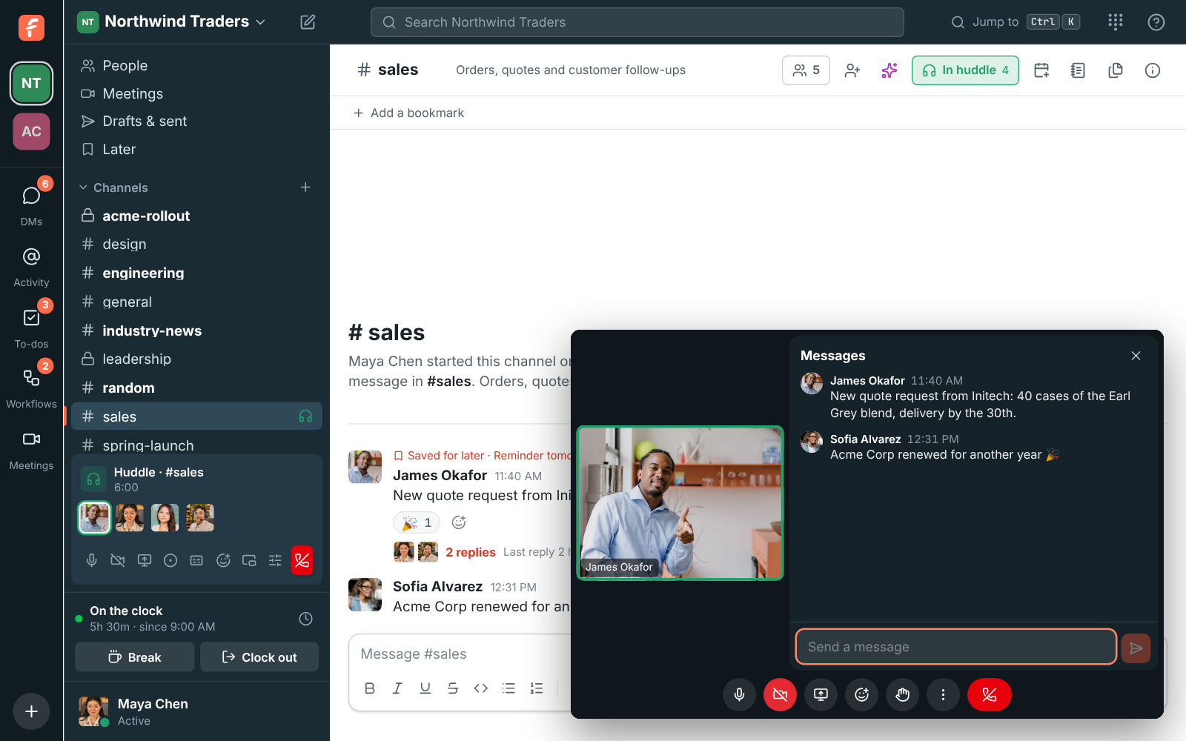1186x741 pixels.
Task: Go to industry-news channel
Action: pos(196,330)
